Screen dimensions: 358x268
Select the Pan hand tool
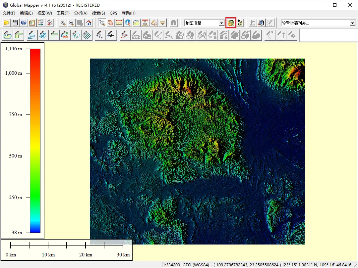point(110,23)
